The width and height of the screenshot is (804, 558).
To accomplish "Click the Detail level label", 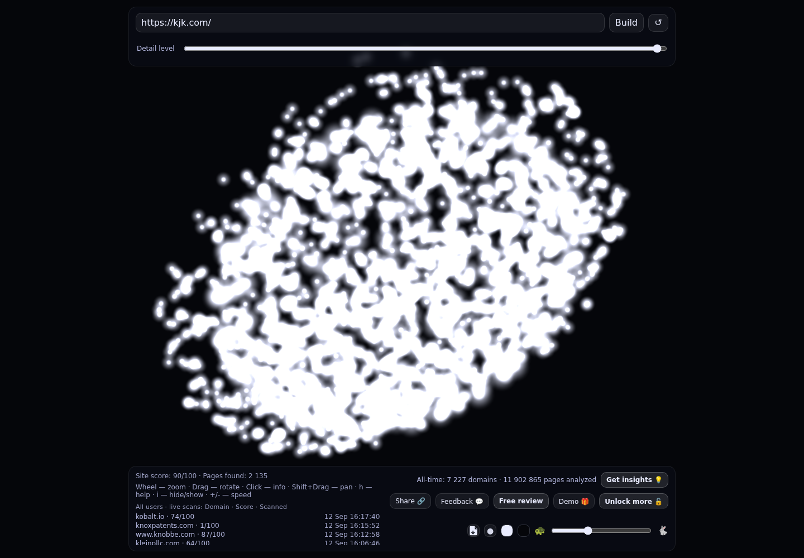I will [156, 49].
